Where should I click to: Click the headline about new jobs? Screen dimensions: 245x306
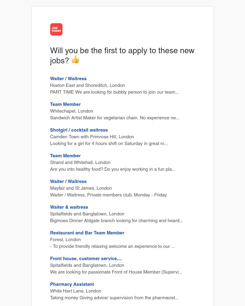coord(122,51)
